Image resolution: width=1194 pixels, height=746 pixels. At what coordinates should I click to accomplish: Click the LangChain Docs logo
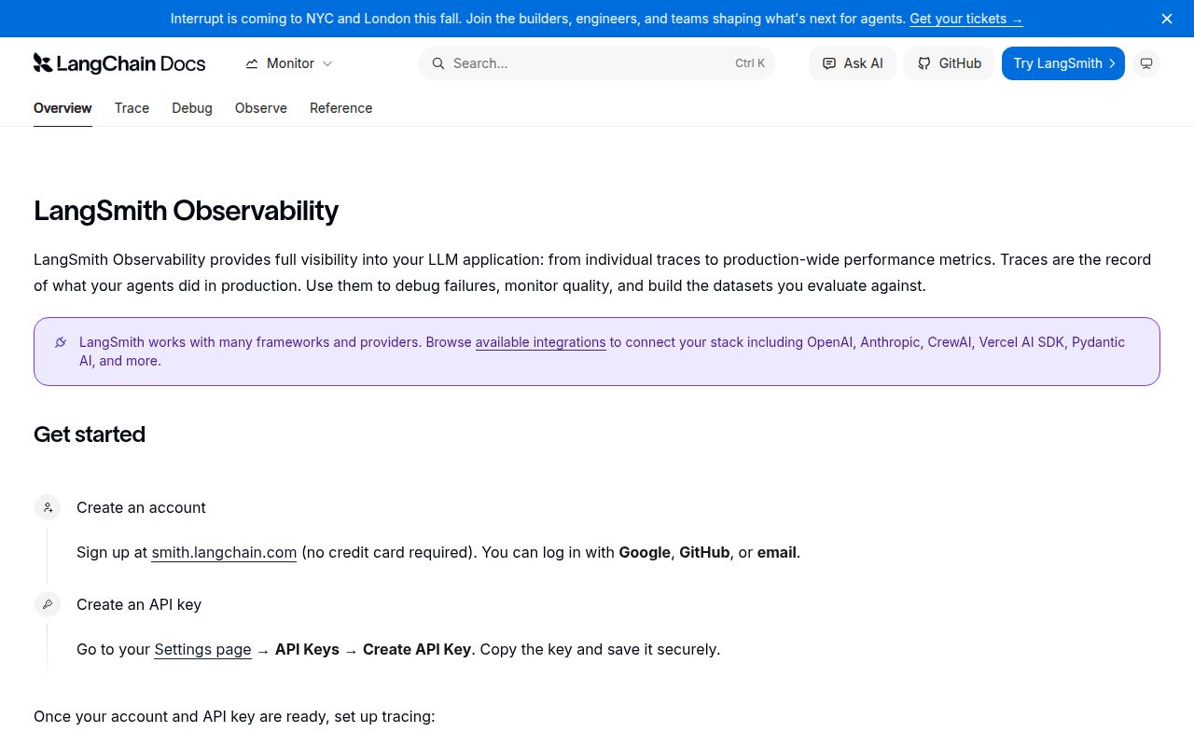tap(119, 63)
